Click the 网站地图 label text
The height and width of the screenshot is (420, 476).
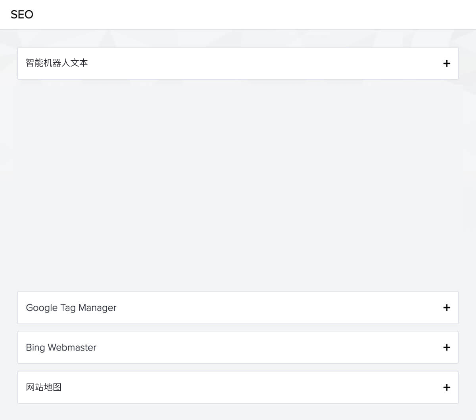coord(44,387)
